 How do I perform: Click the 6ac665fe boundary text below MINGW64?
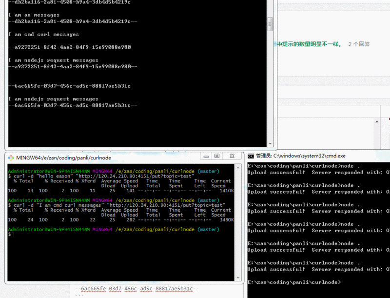coord(137,289)
